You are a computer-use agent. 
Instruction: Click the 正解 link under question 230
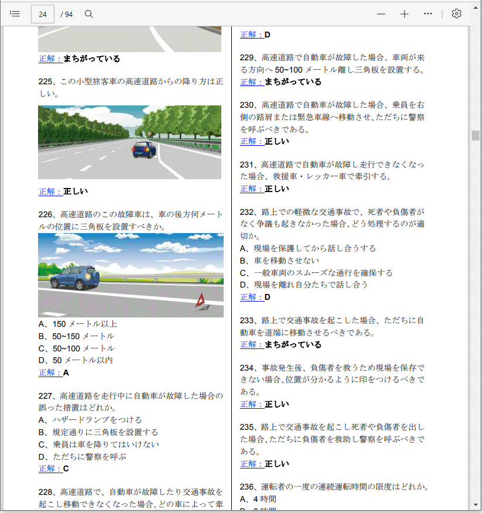coord(252,141)
